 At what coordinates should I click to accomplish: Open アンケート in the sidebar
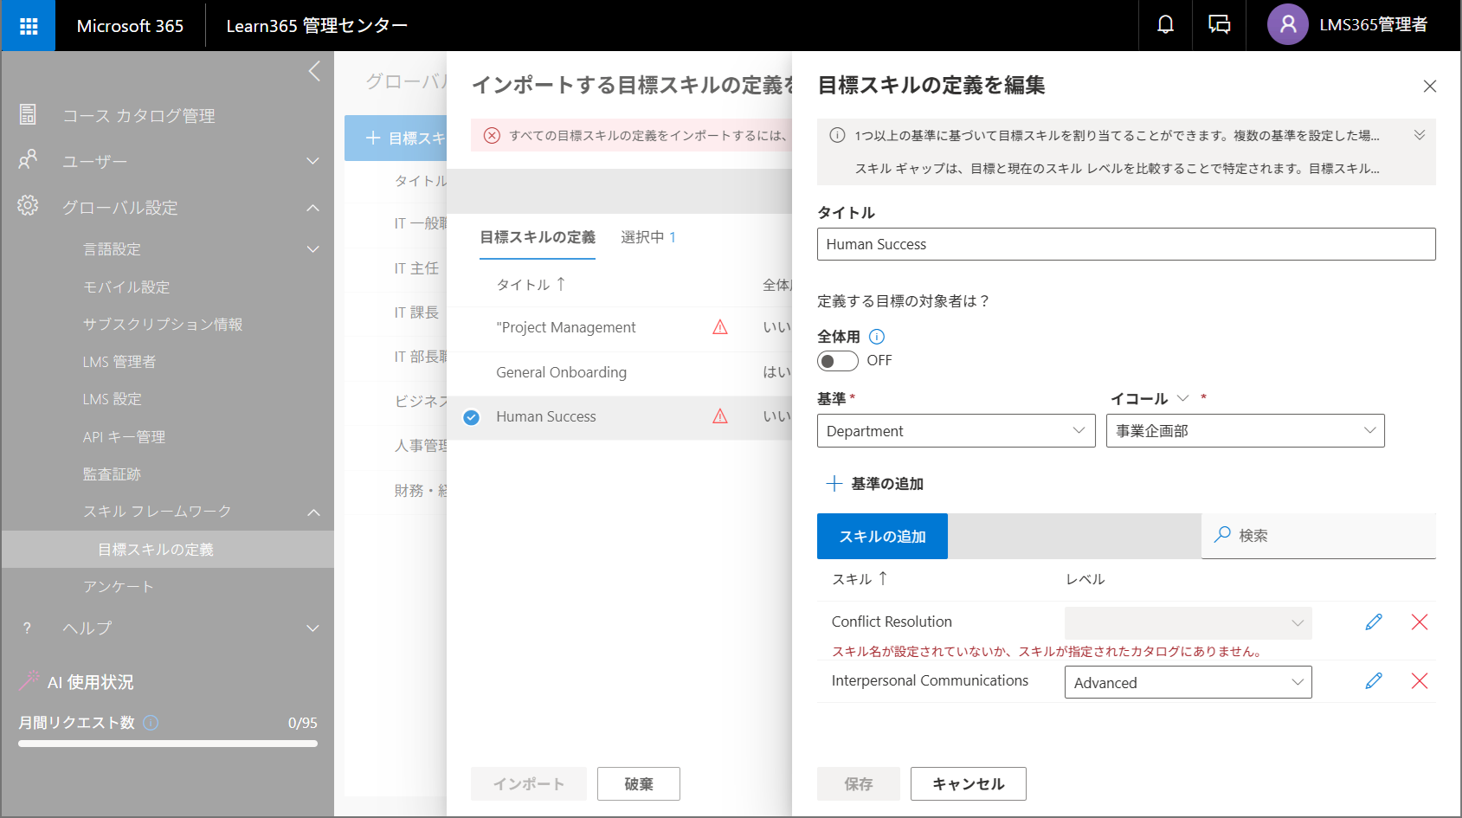click(x=119, y=587)
